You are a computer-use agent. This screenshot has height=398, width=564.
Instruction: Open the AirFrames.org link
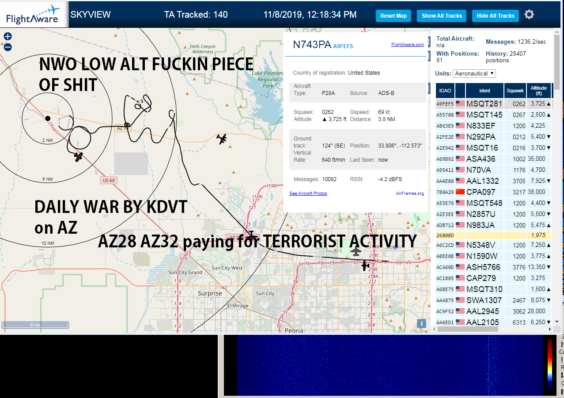coord(410,193)
